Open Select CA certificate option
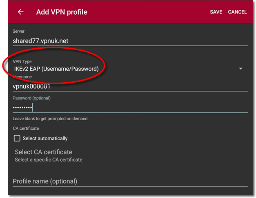 (49, 155)
